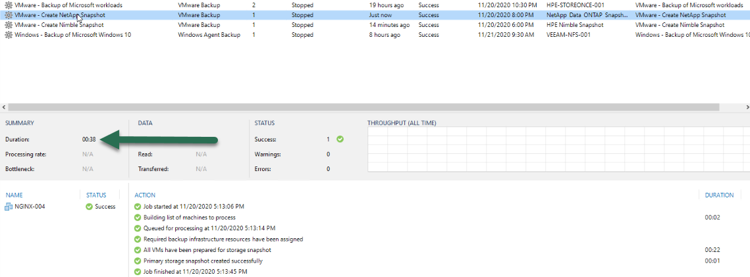750x277 pixels.
Task: Click 'All VMs have been prepared for storage snapshot'
Action: (208, 250)
